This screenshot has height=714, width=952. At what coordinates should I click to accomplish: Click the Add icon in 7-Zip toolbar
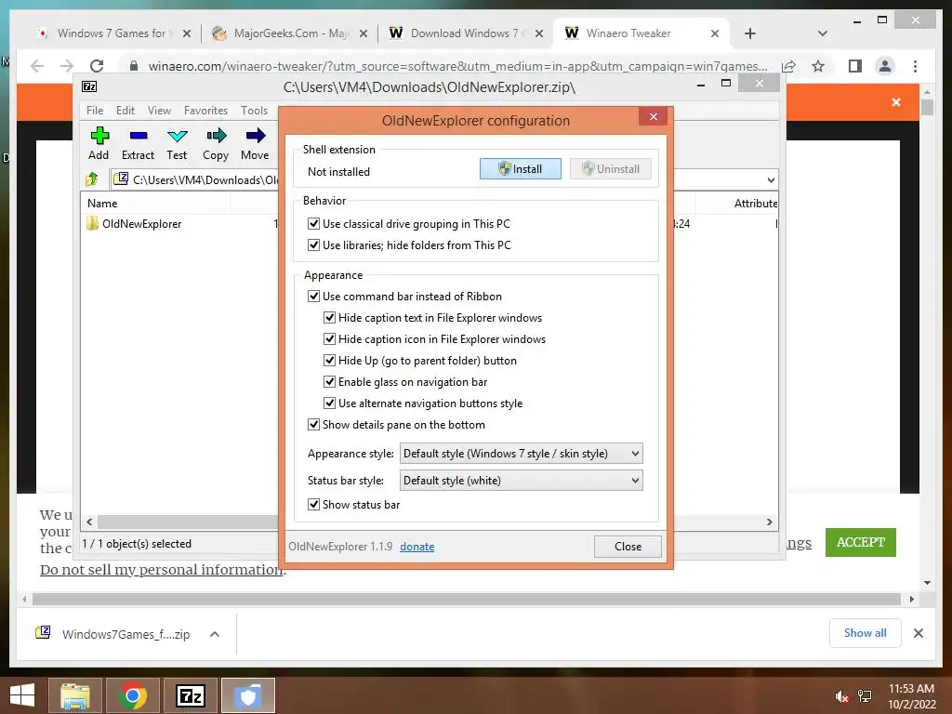[99, 136]
